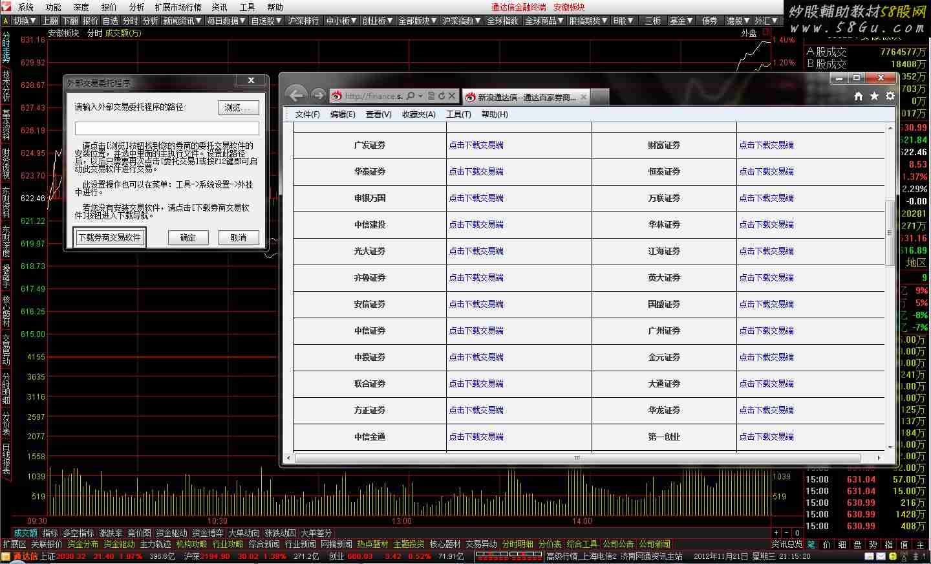Open the 系统 menu
This screenshot has width=931, height=564.
(x=26, y=7)
